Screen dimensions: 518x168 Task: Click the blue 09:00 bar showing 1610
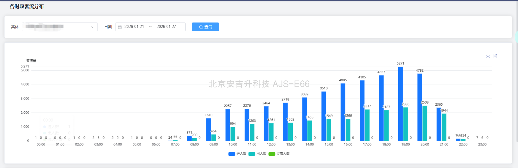pyautogui.click(x=208, y=130)
